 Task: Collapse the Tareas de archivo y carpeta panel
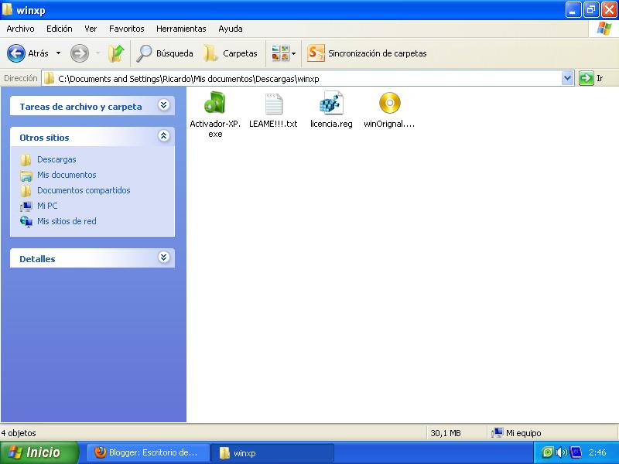point(162,105)
